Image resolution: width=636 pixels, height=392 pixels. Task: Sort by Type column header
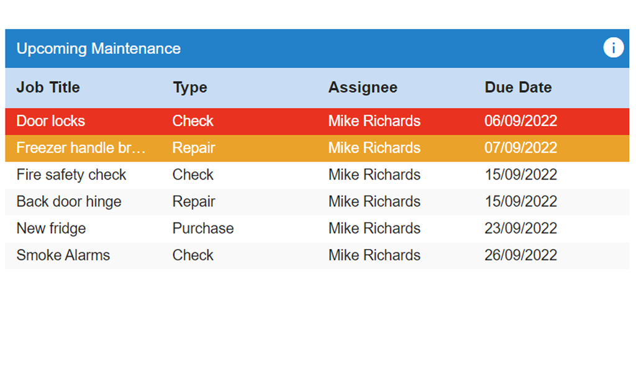tap(190, 87)
